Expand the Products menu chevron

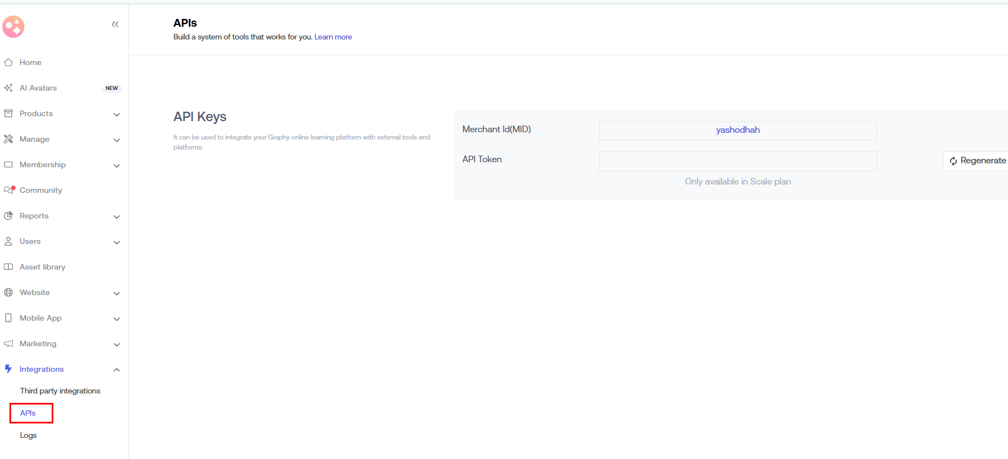point(117,114)
